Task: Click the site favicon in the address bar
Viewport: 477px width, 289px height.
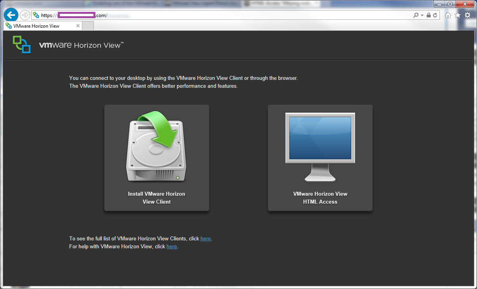Action: [x=36, y=15]
